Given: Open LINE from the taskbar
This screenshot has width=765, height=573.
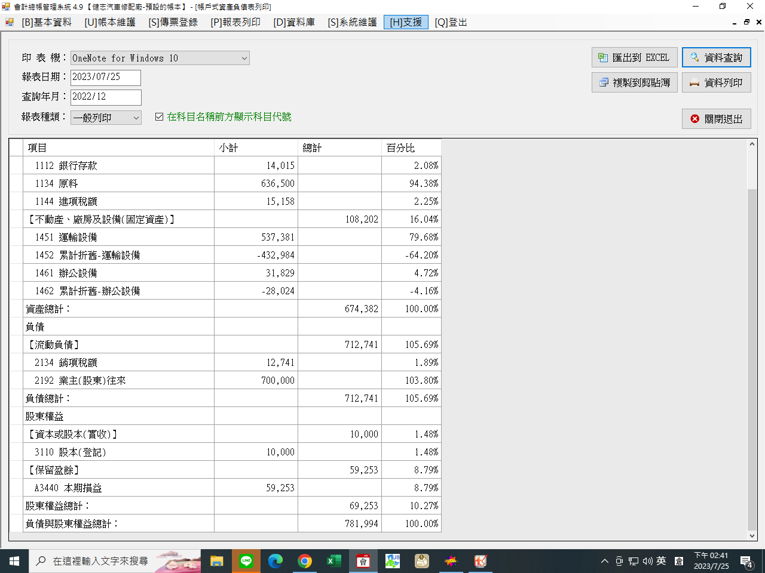Looking at the screenshot, I should click(246, 561).
